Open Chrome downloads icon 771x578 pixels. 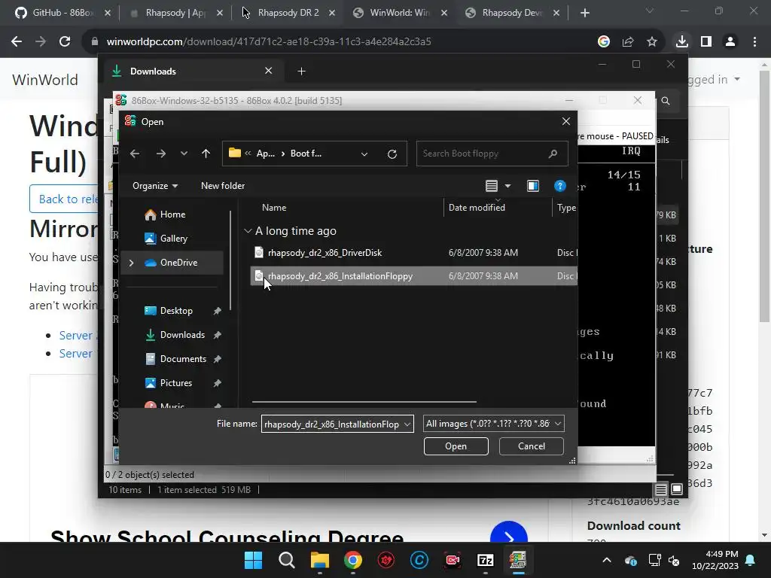click(x=682, y=42)
